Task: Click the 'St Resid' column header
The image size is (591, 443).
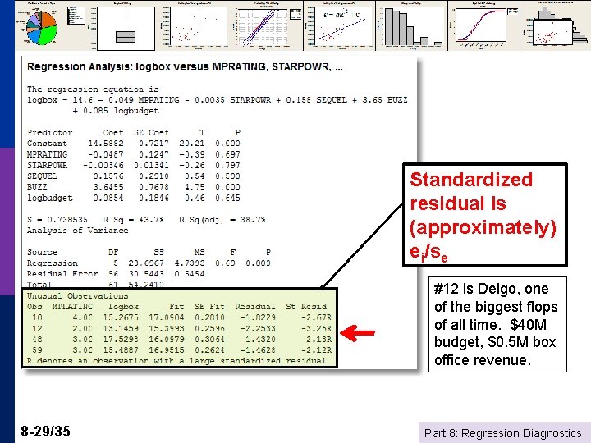Action: click(306, 307)
